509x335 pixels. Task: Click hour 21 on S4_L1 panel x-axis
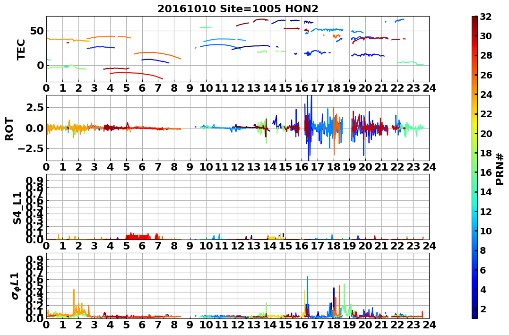[381, 246]
